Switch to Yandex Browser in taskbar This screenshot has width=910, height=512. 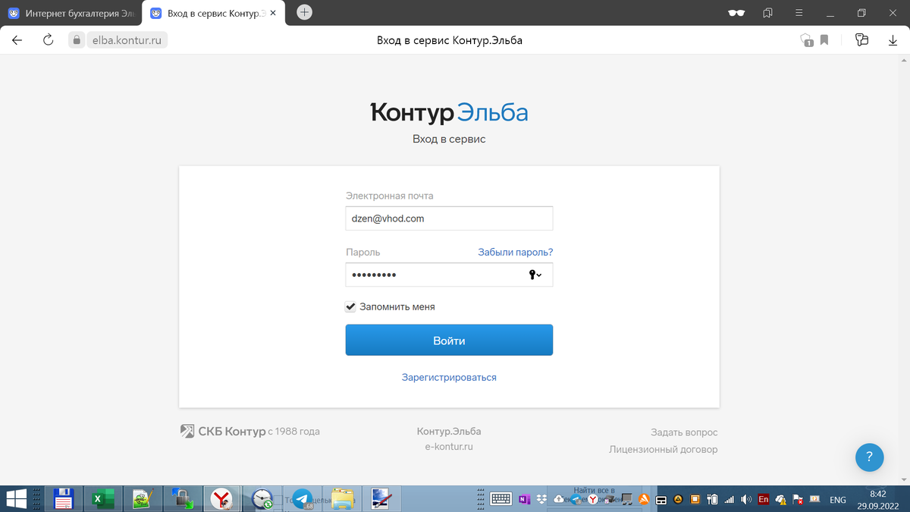tap(222, 498)
